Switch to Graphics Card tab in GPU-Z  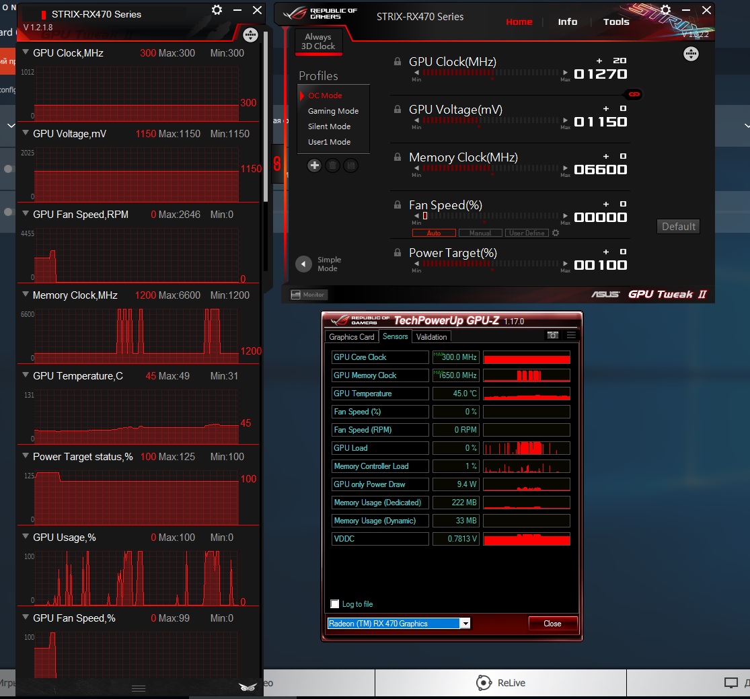[x=352, y=337]
